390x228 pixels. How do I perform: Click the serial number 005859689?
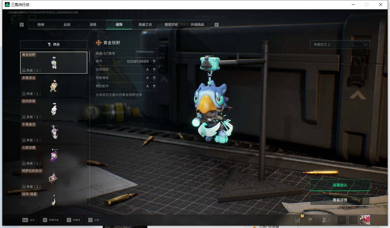(x=138, y=61)
